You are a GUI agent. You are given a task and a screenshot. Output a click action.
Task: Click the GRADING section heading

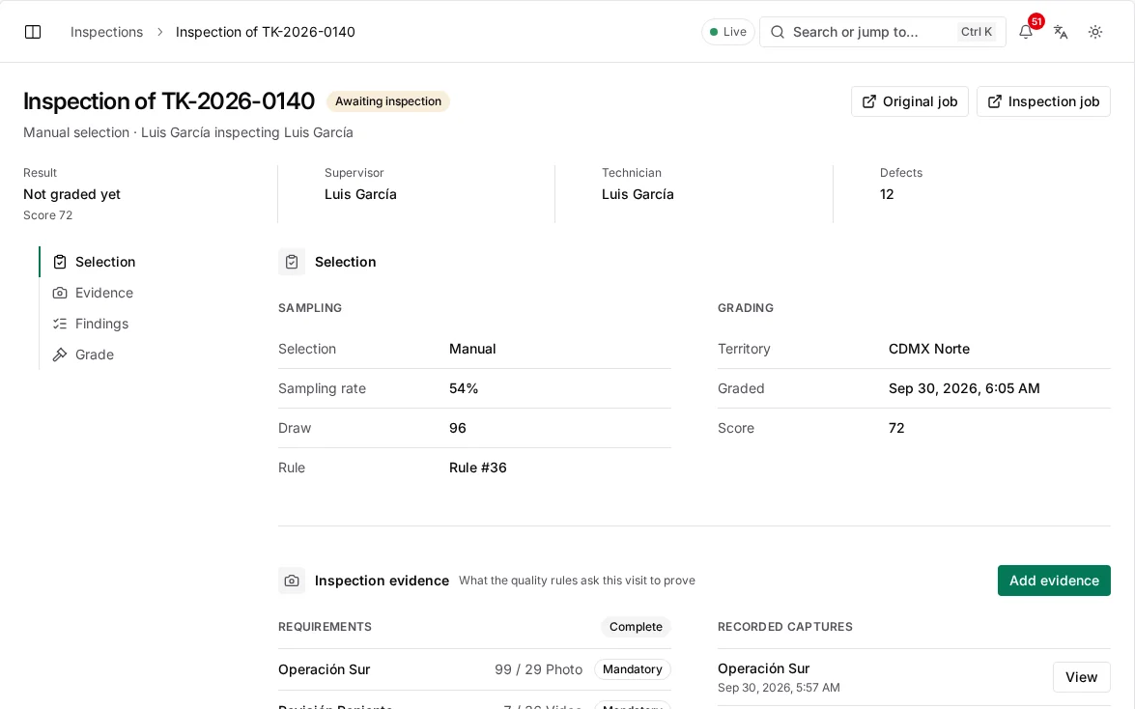pos(746,308)
